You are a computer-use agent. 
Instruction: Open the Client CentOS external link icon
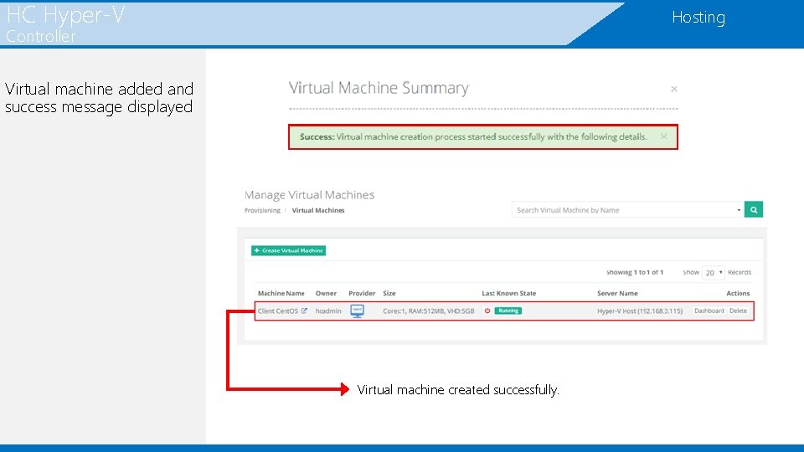tap(304, 311)
